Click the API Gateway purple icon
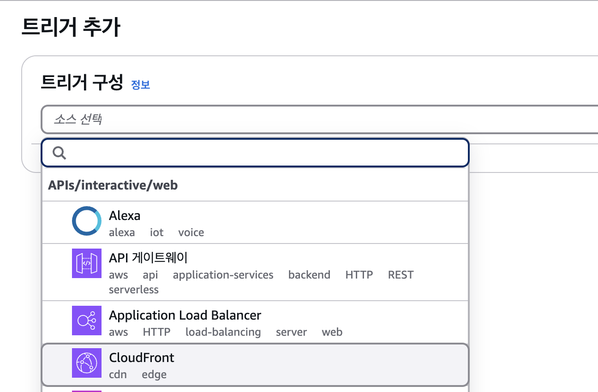Image resolution: width=598 pixels, height=392 pixels. click(87, 263)
